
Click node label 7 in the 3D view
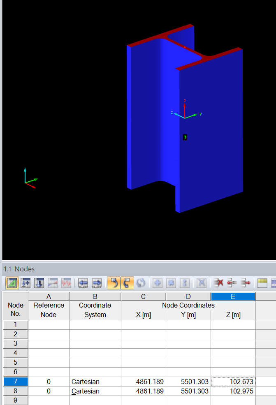[x=185, y=137]
